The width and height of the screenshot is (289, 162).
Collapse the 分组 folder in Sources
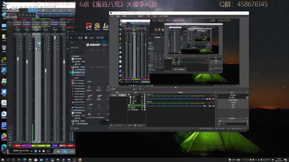[129, 97]
